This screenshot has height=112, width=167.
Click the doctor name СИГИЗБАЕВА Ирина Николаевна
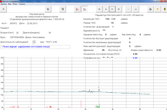[27, 37]
